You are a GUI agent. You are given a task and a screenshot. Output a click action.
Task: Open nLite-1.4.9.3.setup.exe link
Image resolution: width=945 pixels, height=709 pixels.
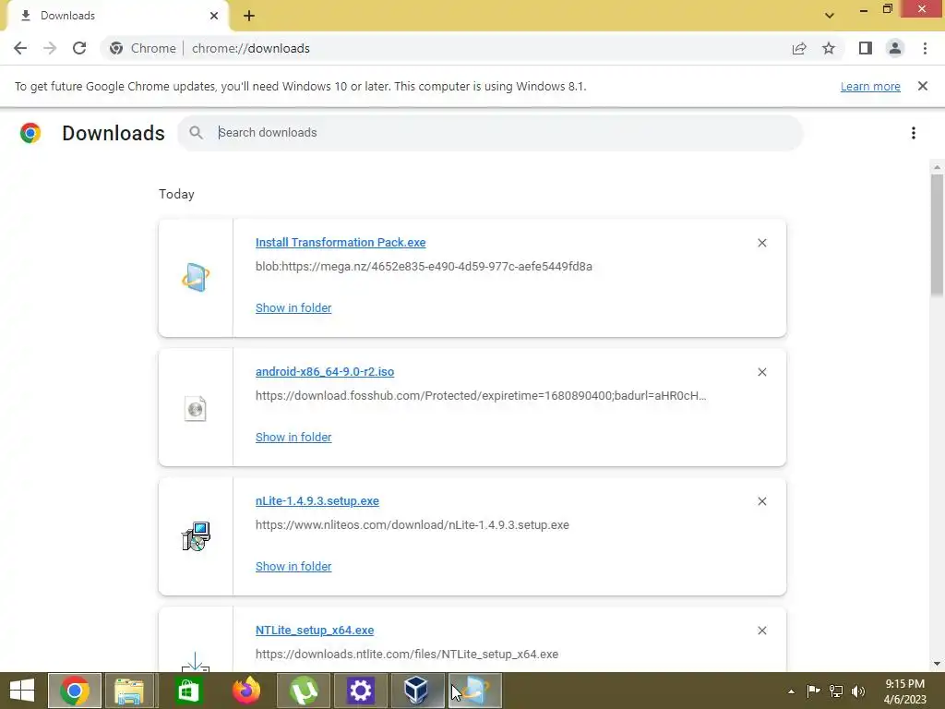click(317, 501)
